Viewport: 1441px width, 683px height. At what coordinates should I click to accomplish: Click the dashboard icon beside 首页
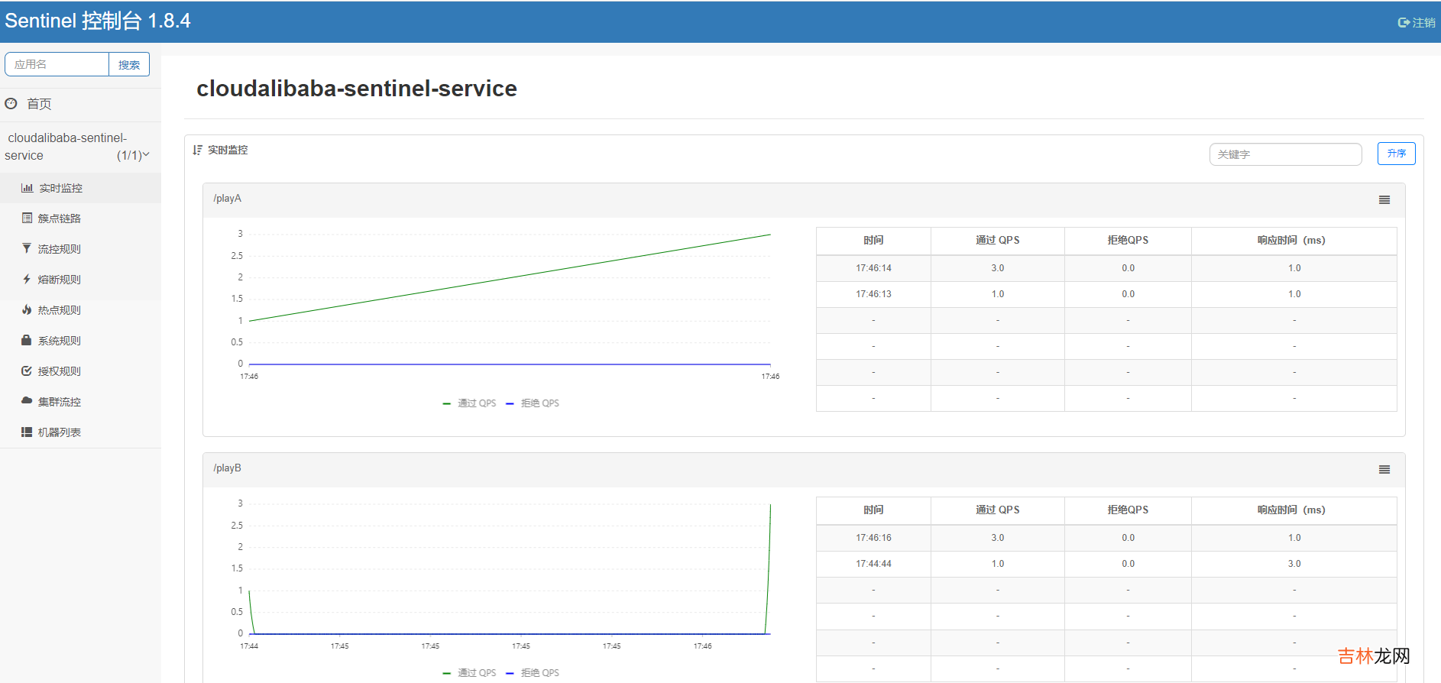[x=11, y=104]
